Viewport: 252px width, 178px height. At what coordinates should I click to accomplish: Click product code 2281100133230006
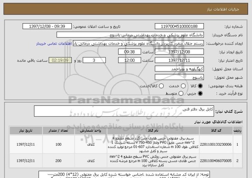216,144
